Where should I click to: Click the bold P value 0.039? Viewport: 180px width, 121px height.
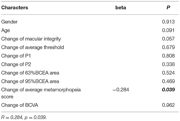(168, 90)
